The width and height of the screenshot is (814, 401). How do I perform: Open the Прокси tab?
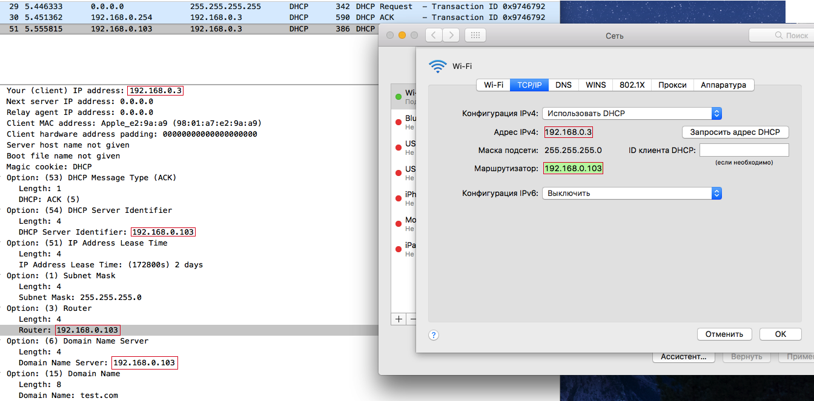click(x=672, y=85)
